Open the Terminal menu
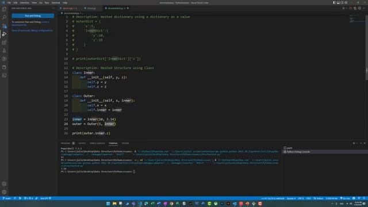The image size is (368, 207). (56, 2)
